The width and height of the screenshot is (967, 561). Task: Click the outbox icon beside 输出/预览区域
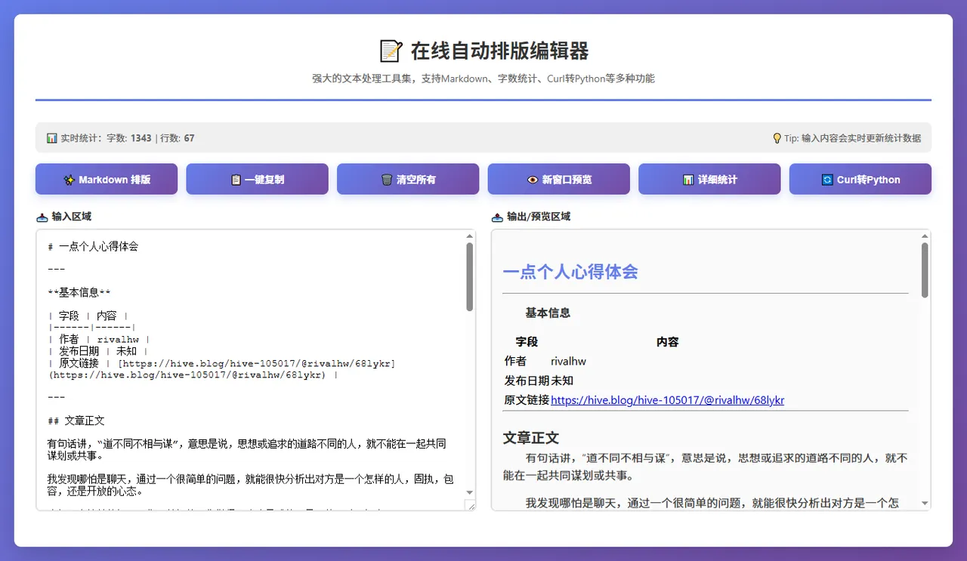pos(497,217)
